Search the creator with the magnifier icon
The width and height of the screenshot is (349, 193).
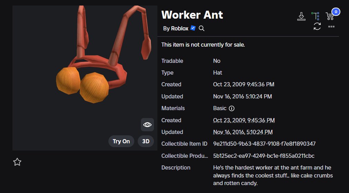click(x=202, y=28)
